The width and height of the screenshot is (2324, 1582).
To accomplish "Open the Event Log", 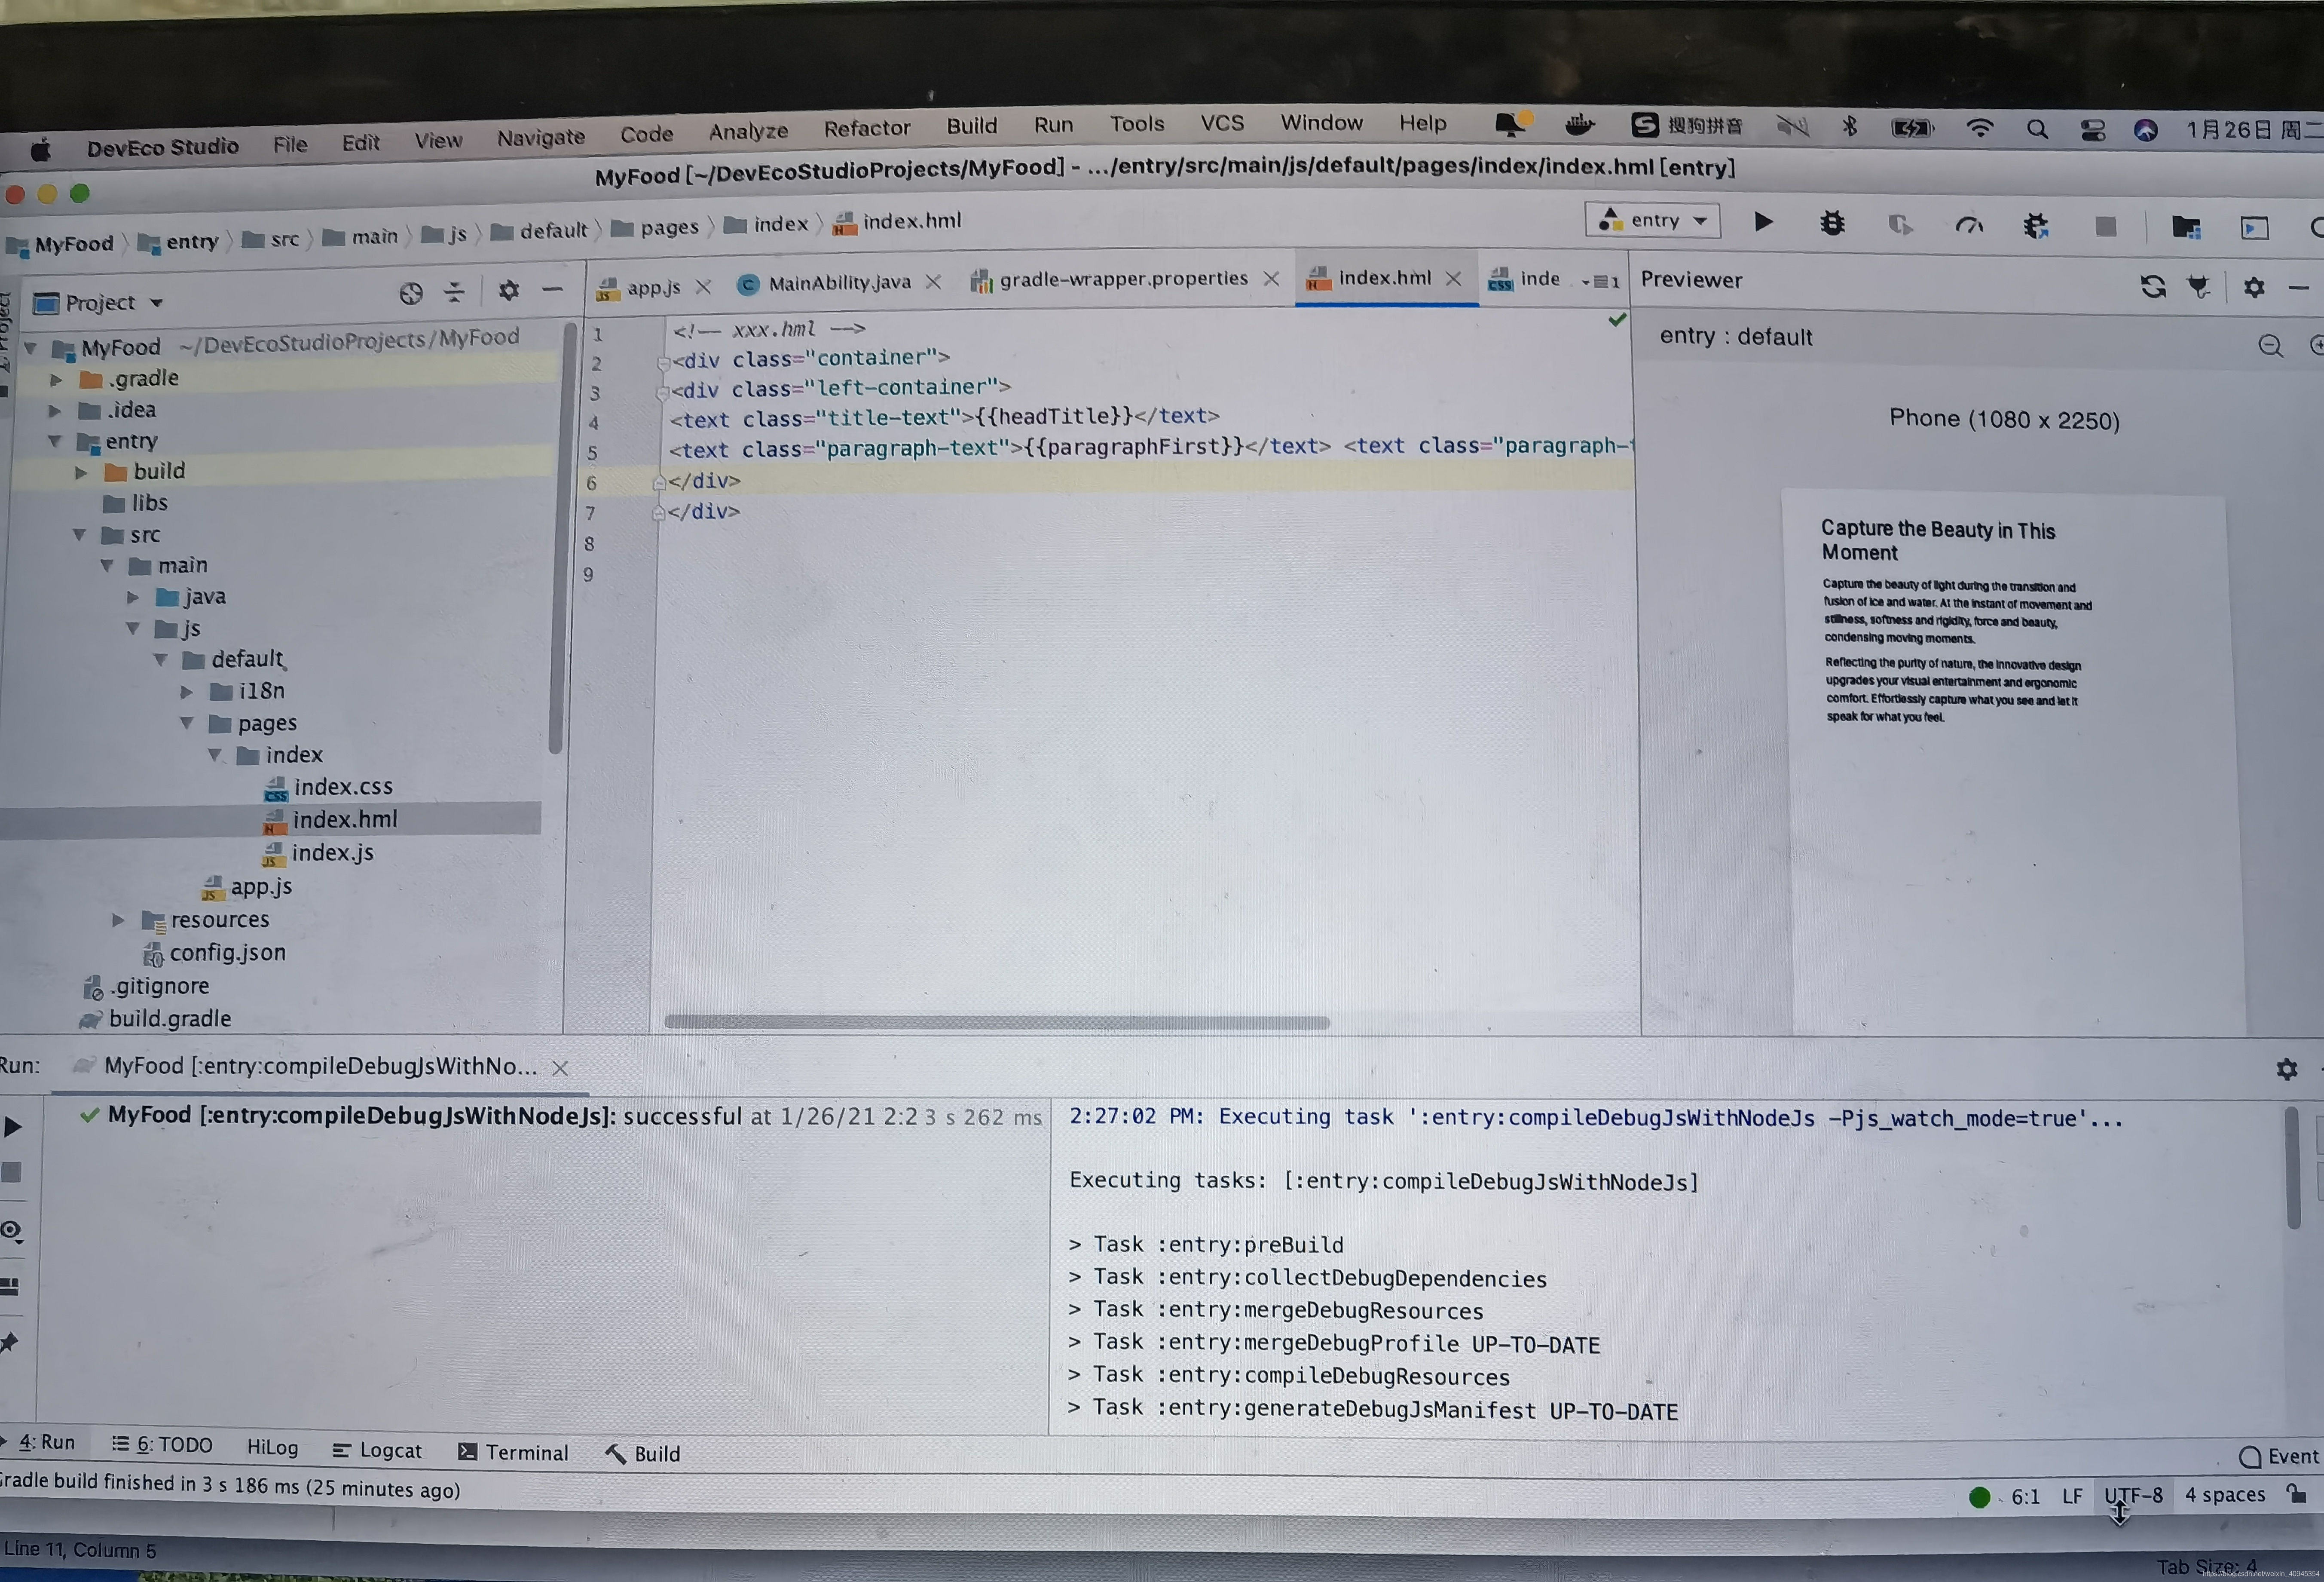I will (x=2279, y=1457).
